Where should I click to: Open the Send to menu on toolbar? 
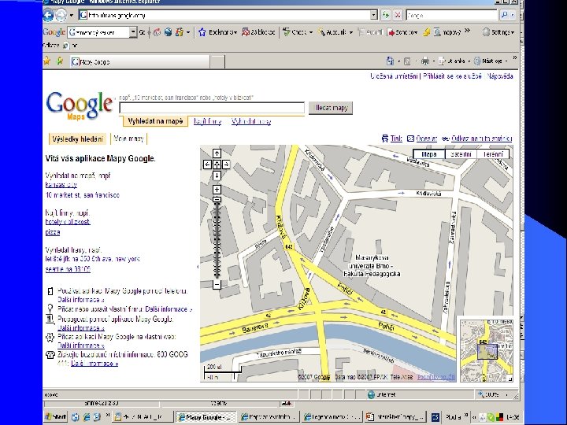402,32
